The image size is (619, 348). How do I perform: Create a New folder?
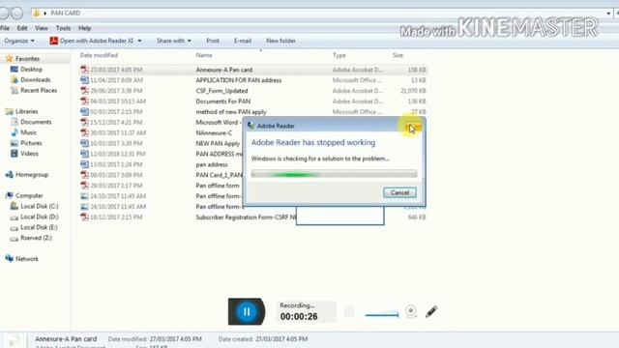click(280, 41)
